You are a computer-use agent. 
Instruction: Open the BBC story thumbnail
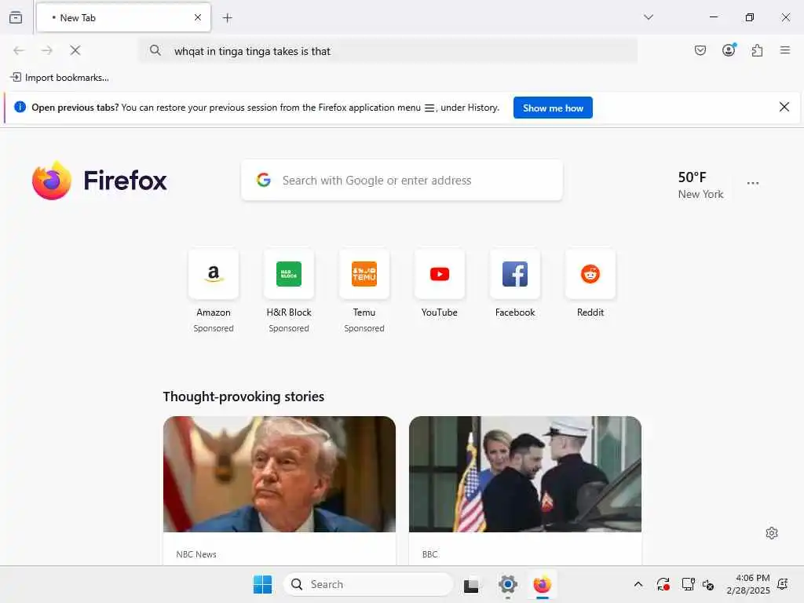tap(525, 473)
